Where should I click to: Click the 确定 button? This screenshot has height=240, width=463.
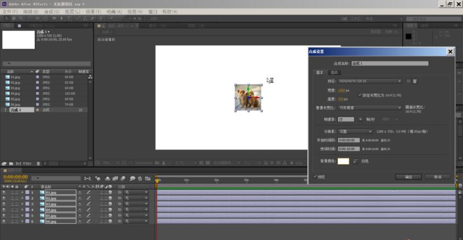[409, 177]
